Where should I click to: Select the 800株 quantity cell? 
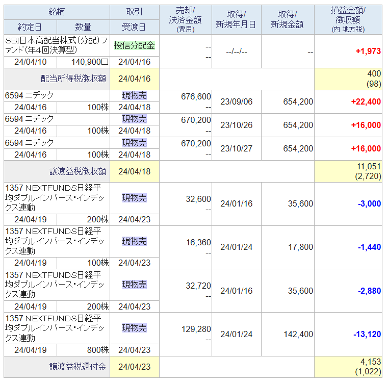(x=83, y=350)
